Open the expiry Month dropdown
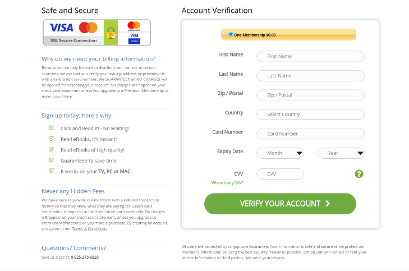 (x=280, y=153)
